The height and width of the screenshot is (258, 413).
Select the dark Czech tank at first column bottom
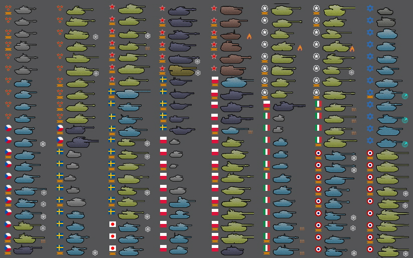click(x=28, y=249)
